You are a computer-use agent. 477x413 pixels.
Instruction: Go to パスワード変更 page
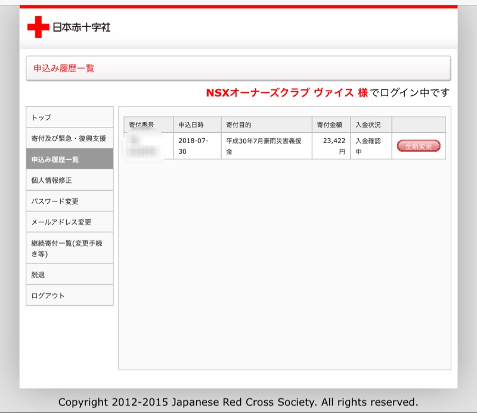click(x=70, y=201)
